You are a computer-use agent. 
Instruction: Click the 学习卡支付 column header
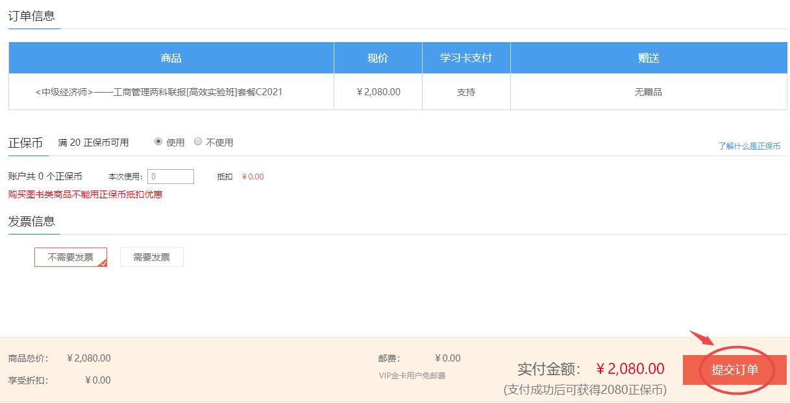[x=466, y=58]
